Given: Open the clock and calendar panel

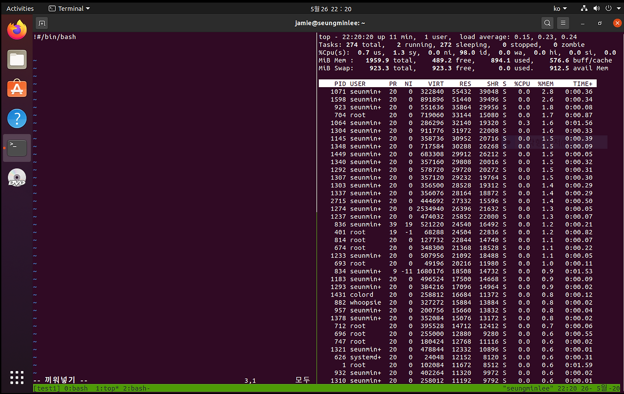Looking at the screenshot, I should tap(331, 9).
